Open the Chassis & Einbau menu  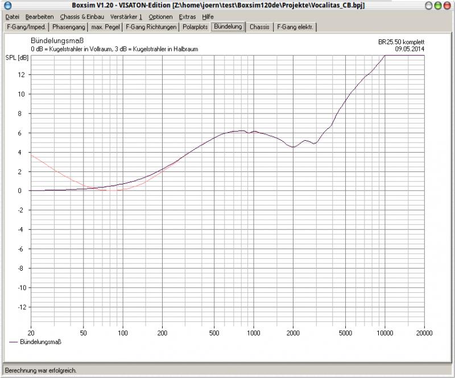[x=82, y=17]
